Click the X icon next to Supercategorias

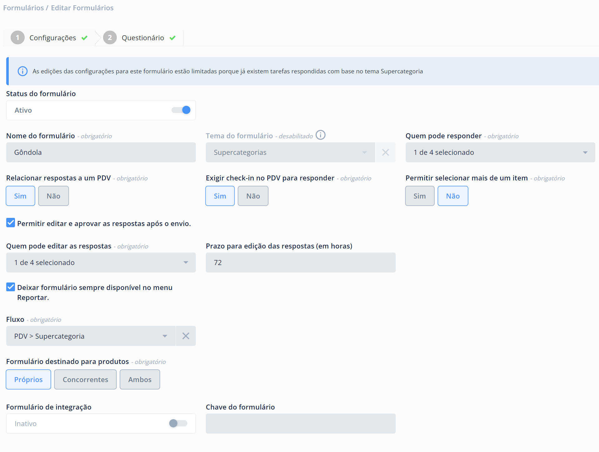click(385, 152)
